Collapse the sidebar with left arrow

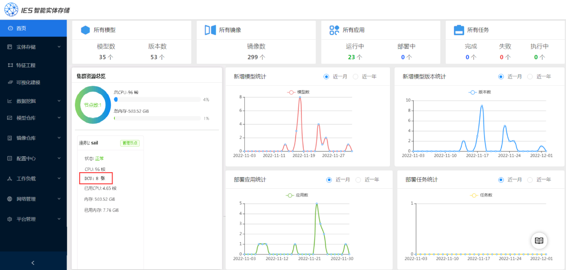click(x=33, y=263)
